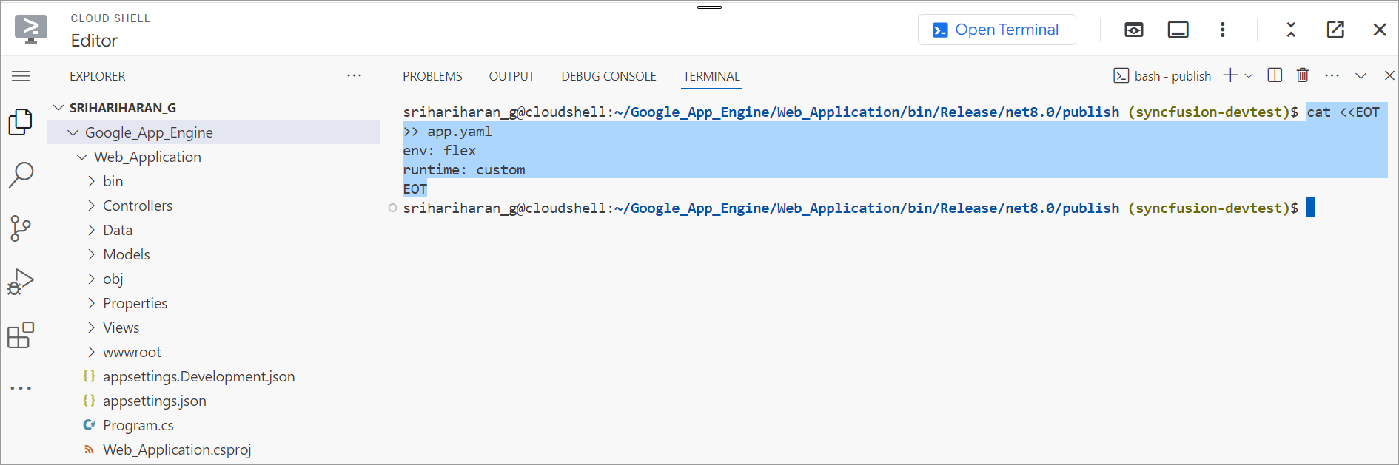Close the terminal panel
Image resolution: width=1399 pixels, height=465 pixels.
1389,75
